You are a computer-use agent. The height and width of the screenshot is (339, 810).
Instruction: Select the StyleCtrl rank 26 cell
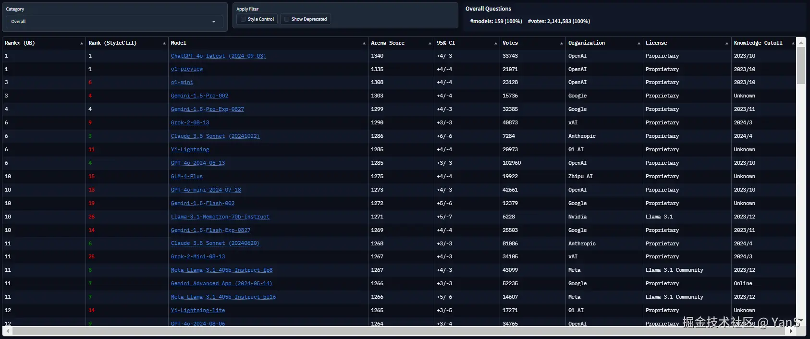(x=92, y=217)
